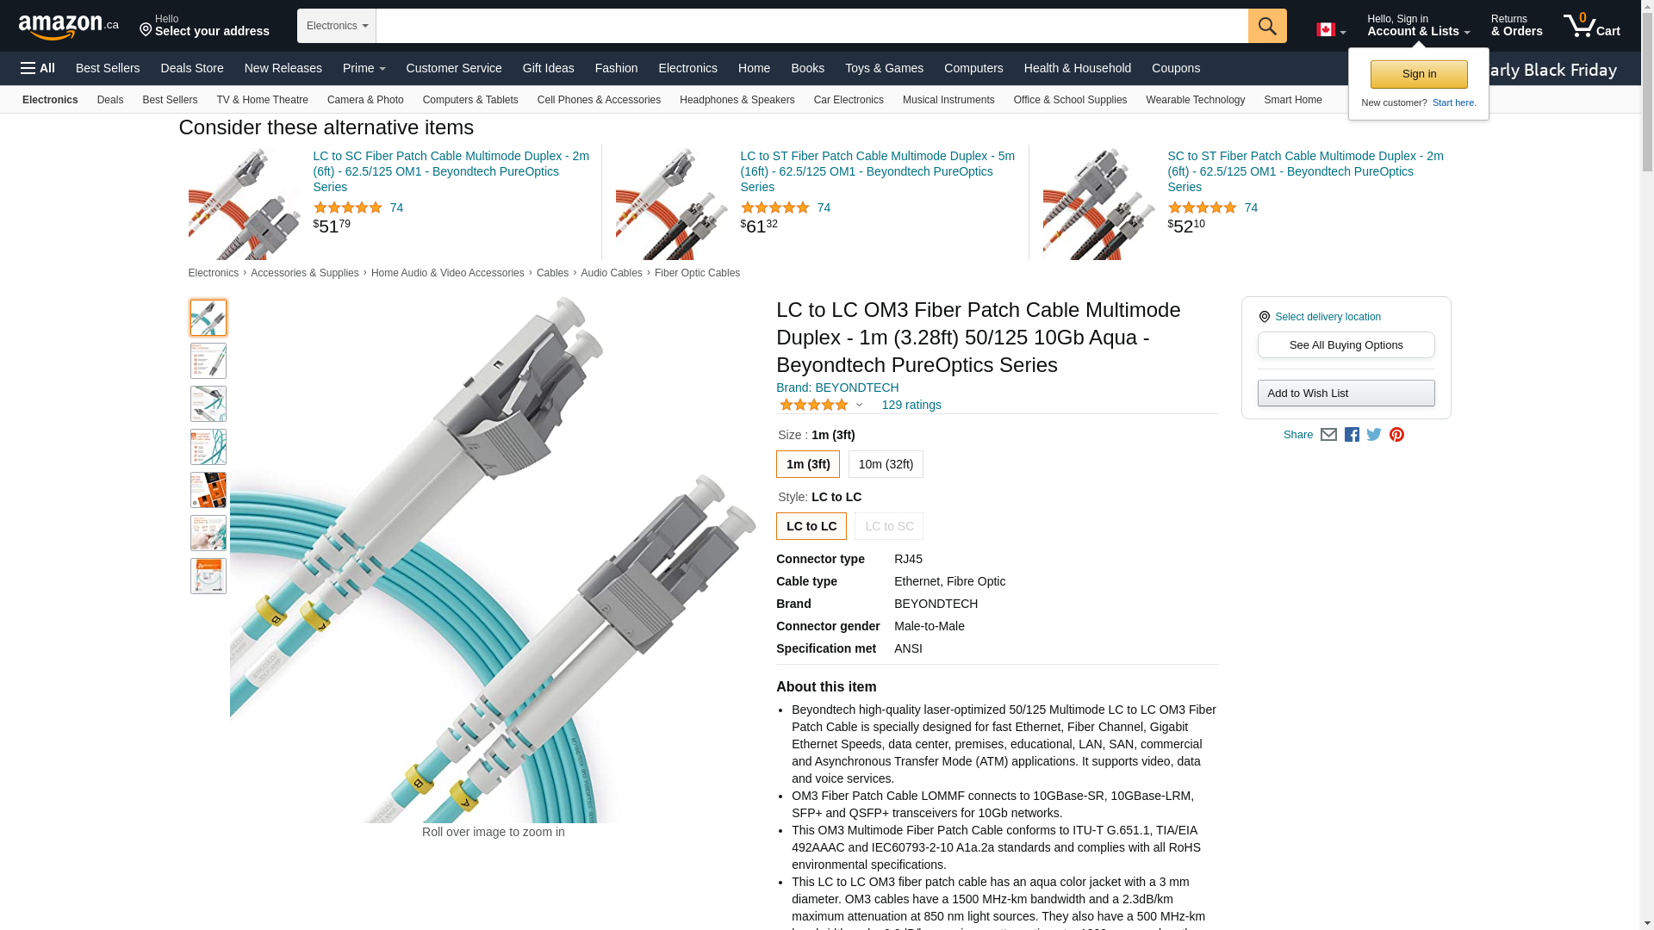Screen dimensions: 1654x930
Task: Go to Amazon.ca home logo
Action: [69, 26]
